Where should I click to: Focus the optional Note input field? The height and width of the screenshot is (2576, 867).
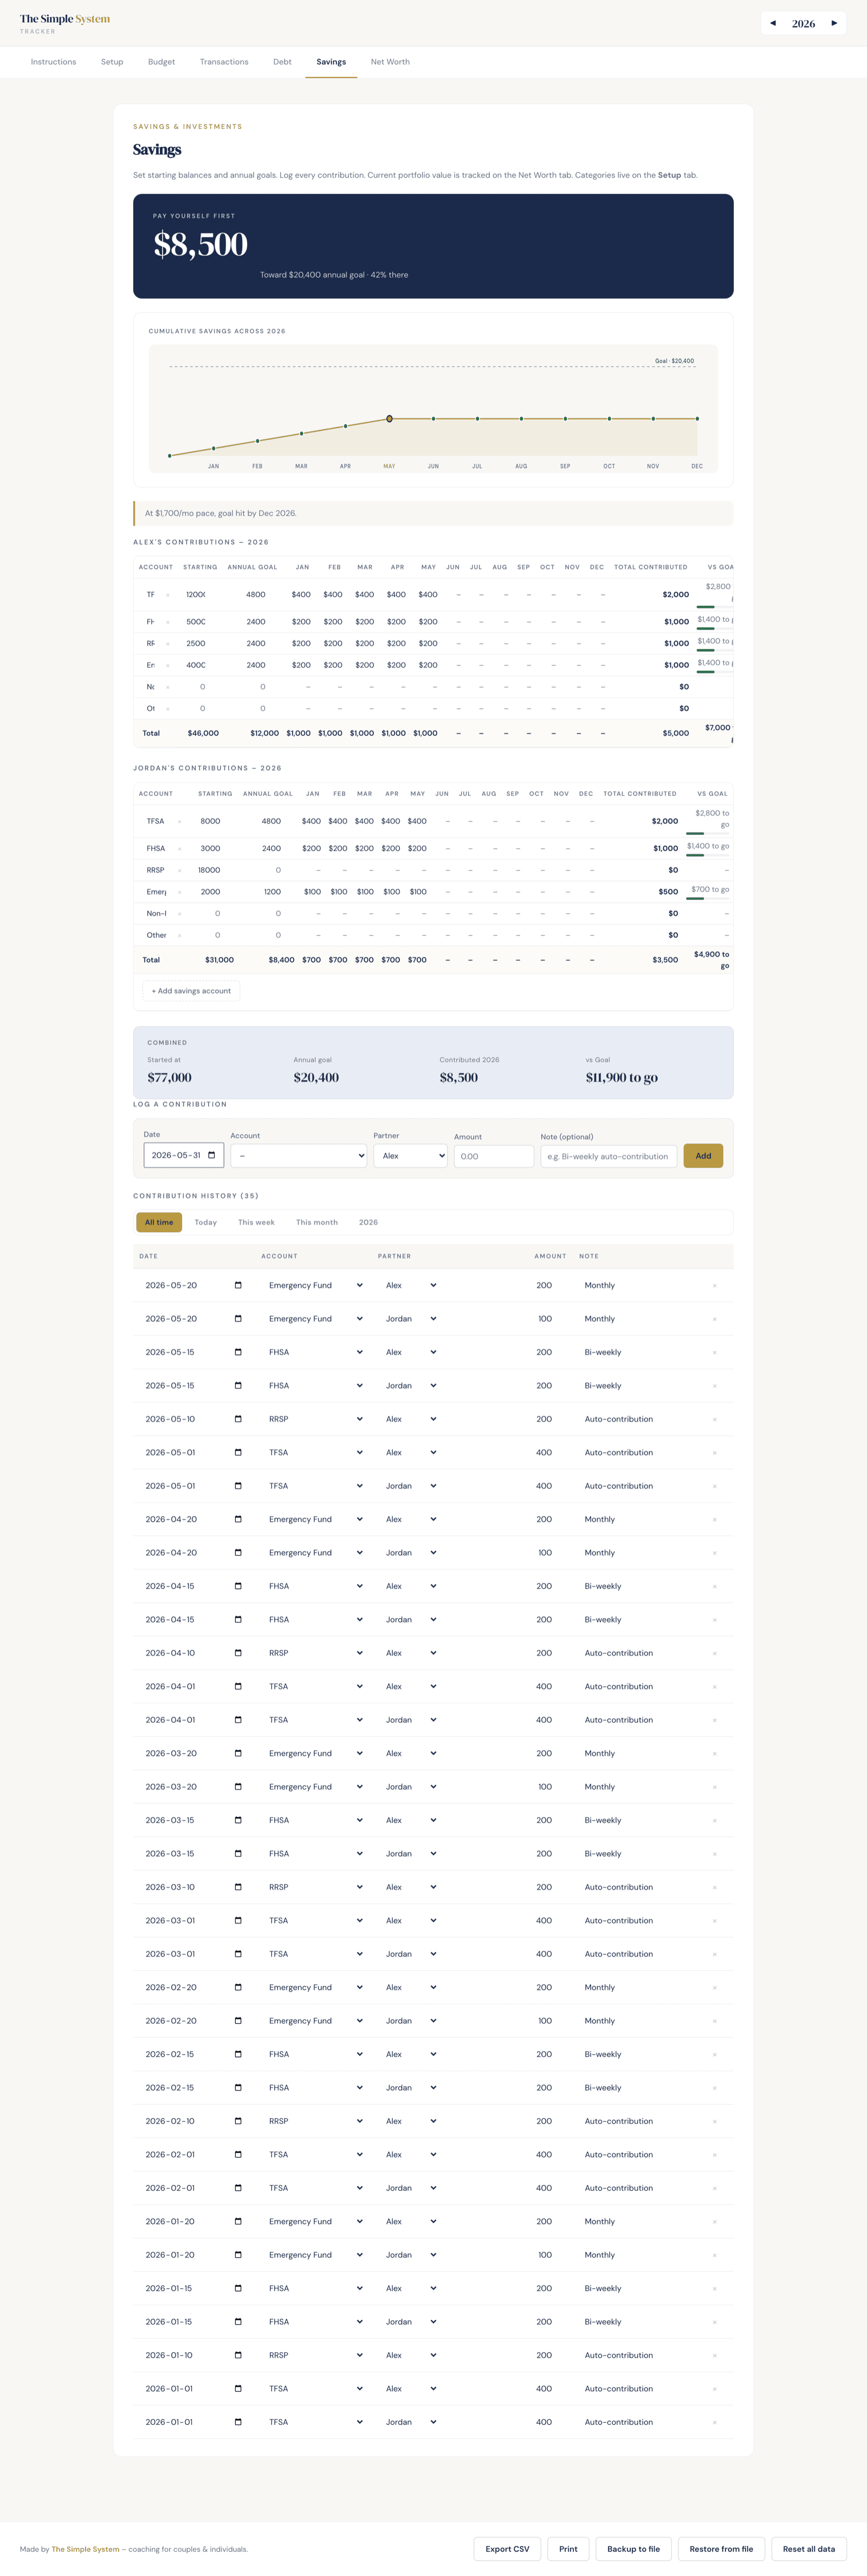pyautogui.click(x=609, y=1156)
